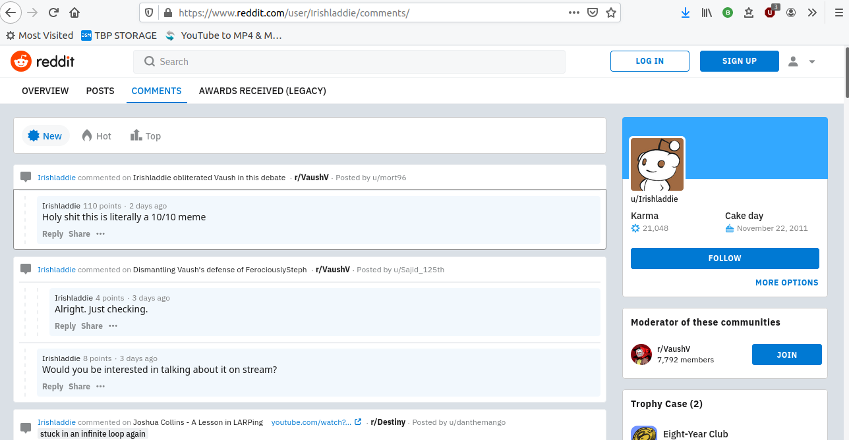
Task: Open the youtube.com/watch external link
Action: [316, 422]
